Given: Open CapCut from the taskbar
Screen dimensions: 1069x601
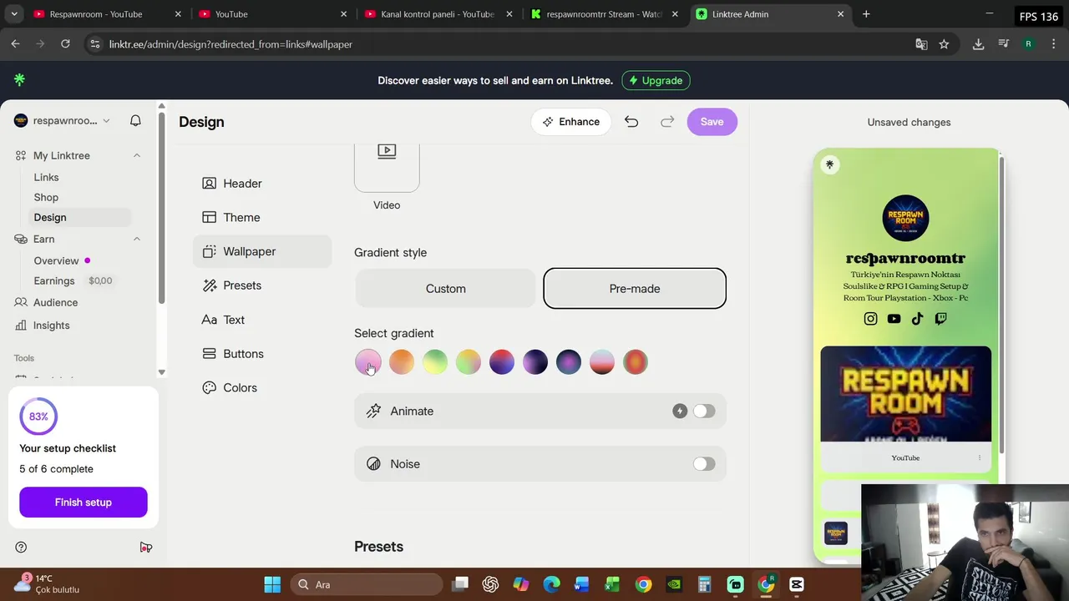Looking at the screenshot, I should pos(796,584).
